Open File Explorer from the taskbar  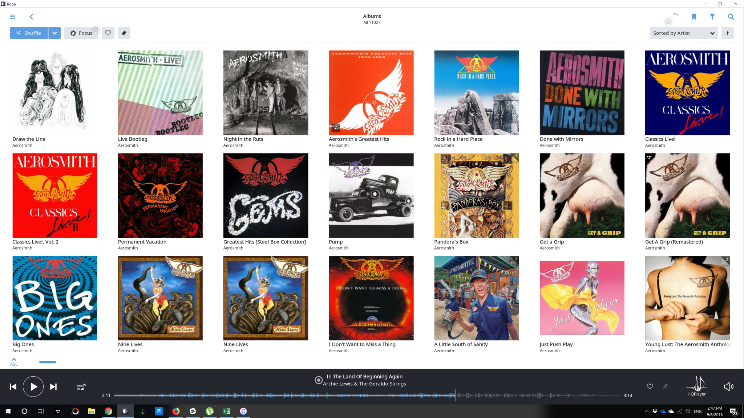(x=92, y=411)
